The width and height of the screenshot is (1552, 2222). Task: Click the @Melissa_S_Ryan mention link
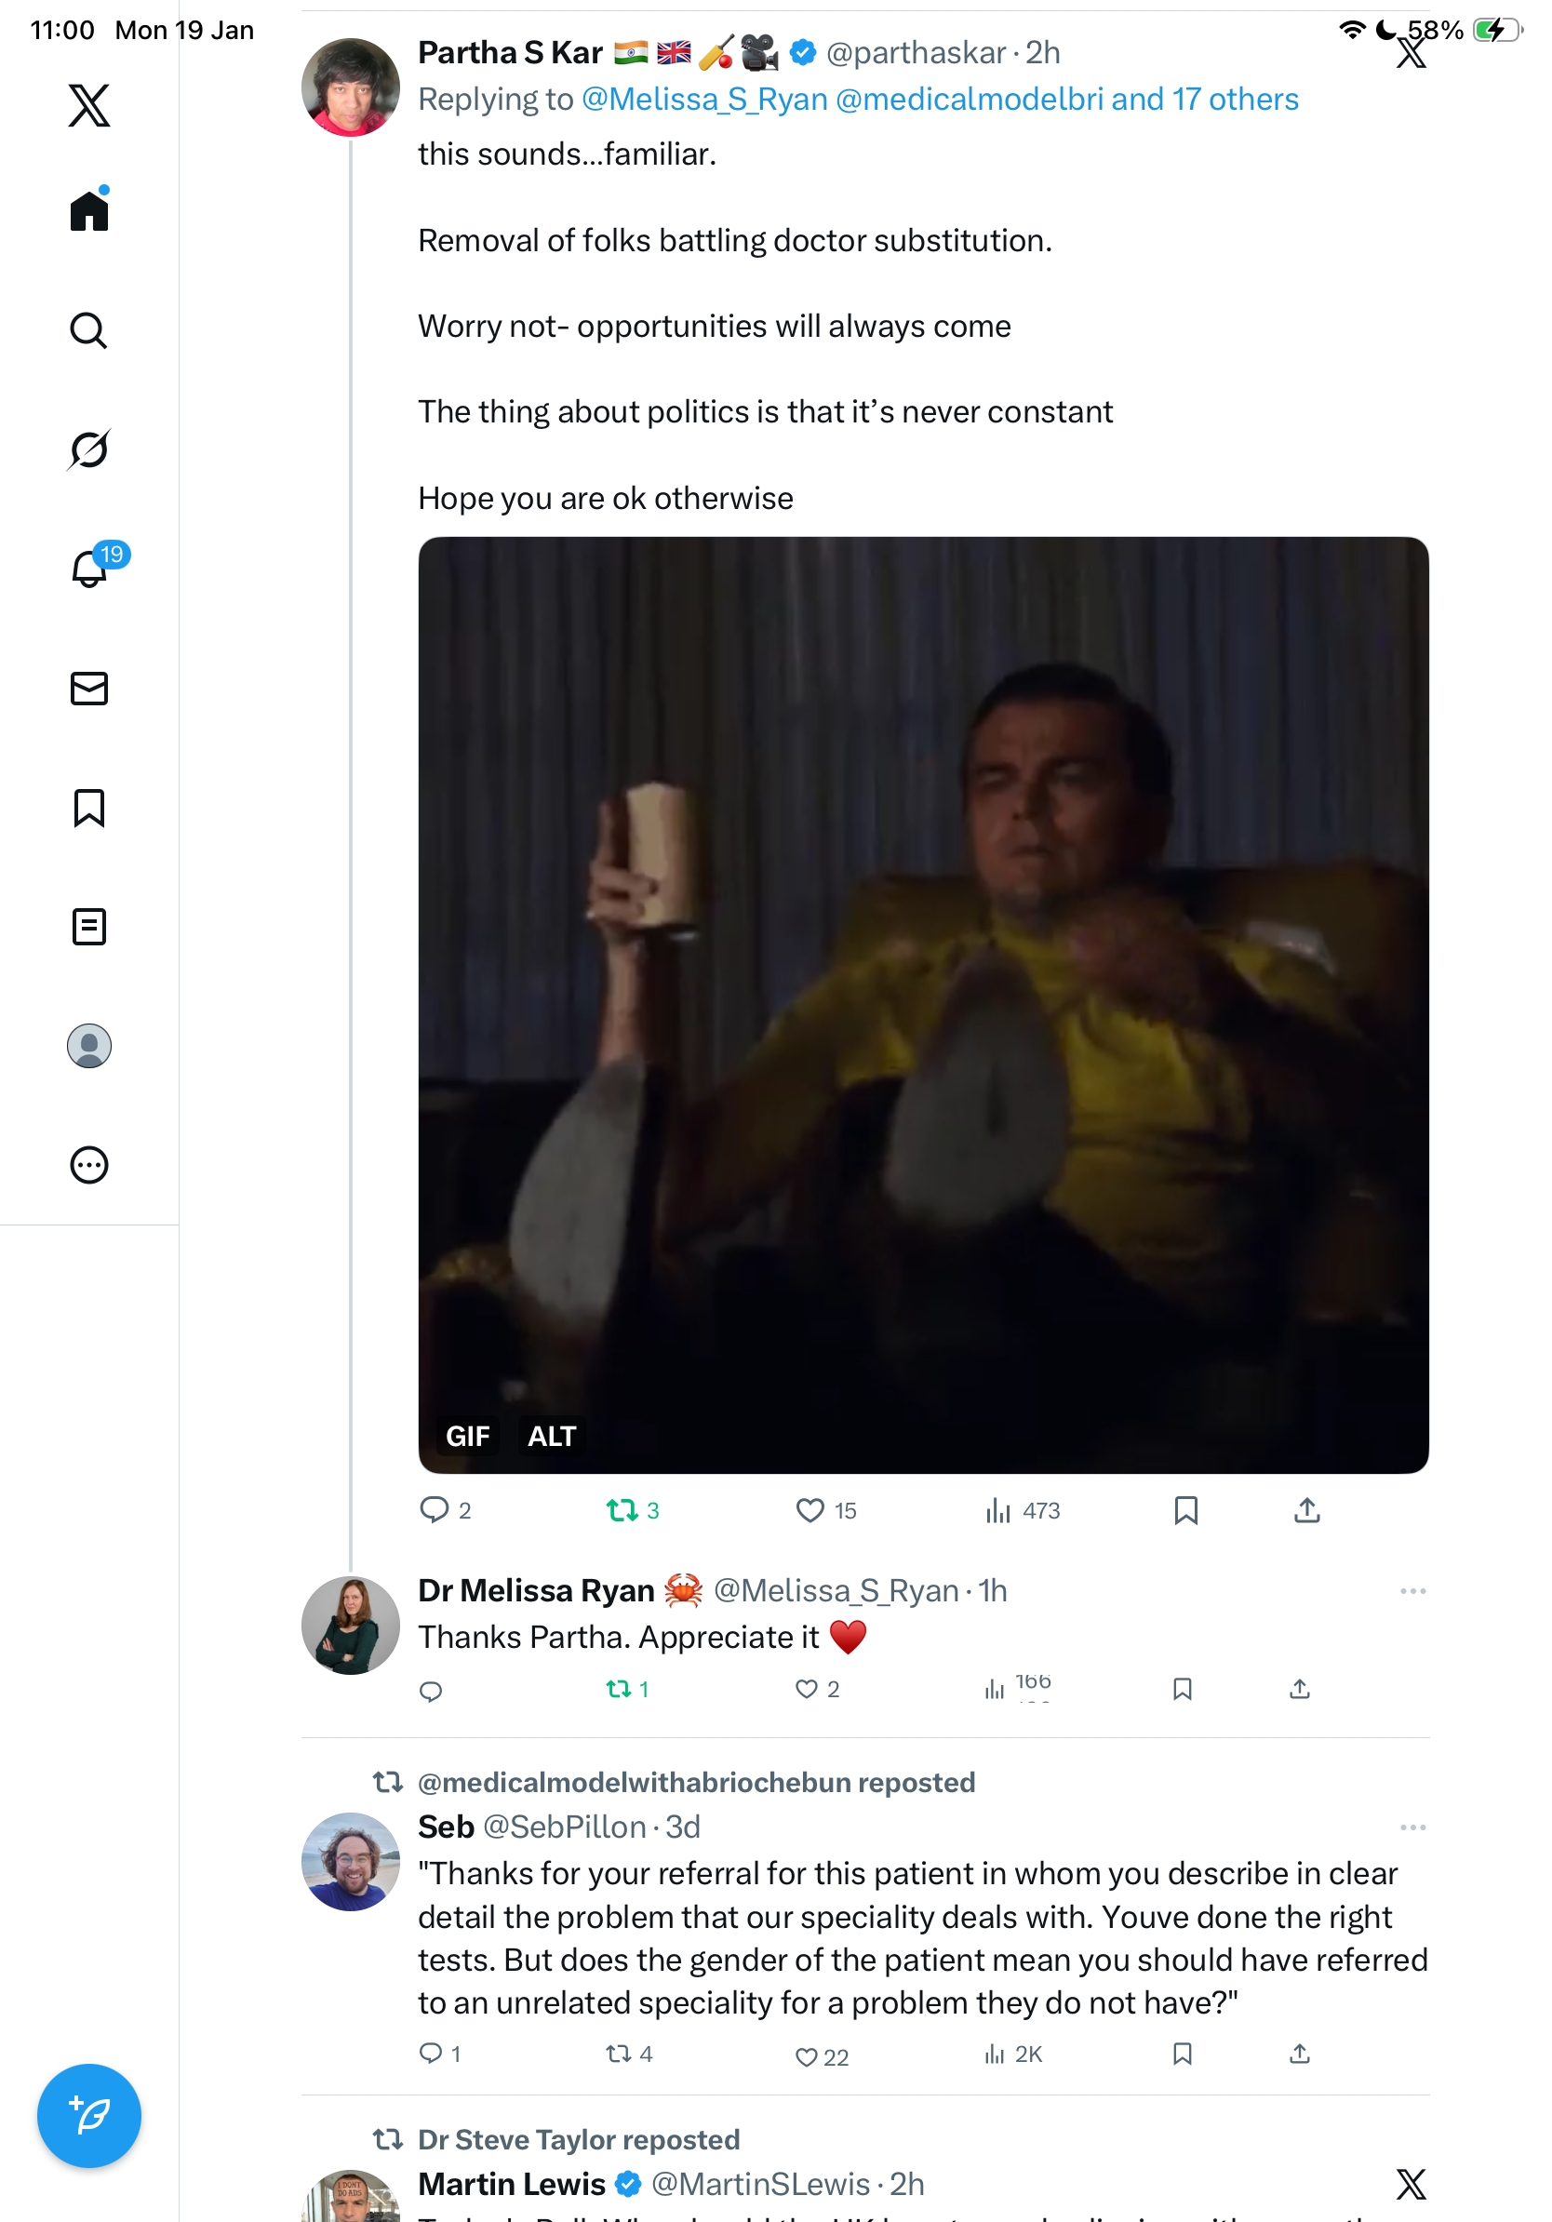(x=704, y=100)
